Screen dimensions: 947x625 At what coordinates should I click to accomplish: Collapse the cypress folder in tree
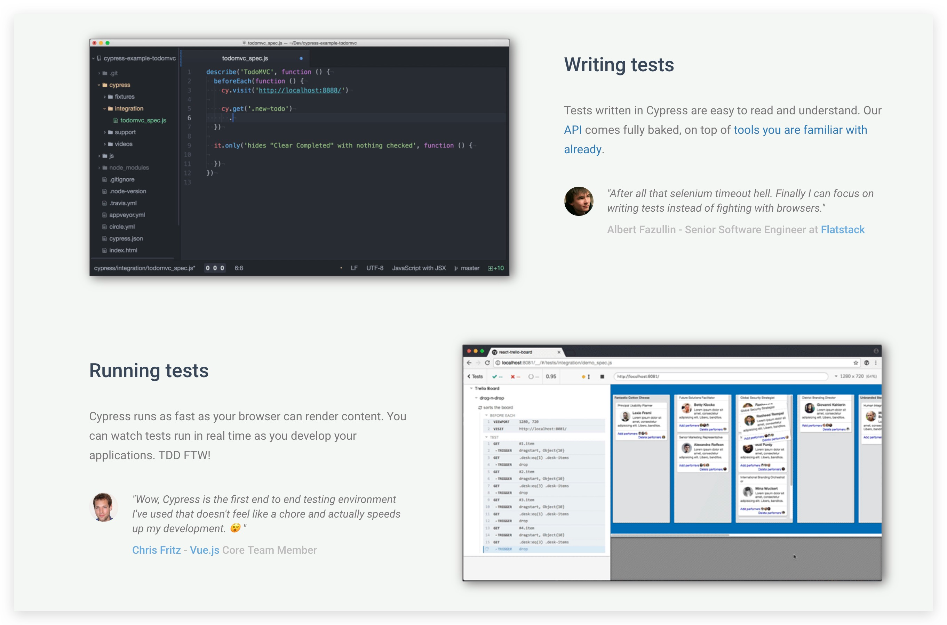click(x=99, y=85)
